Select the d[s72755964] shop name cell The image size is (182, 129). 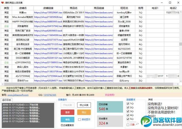pyautogui.click(x=23, y=76)
